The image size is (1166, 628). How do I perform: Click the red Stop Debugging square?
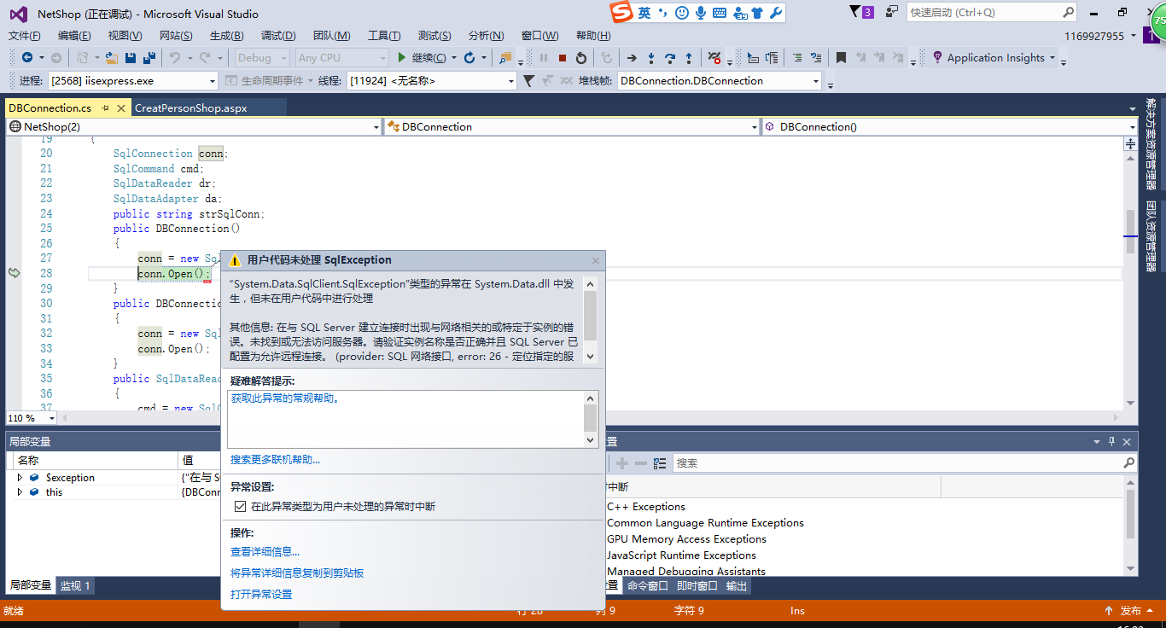pos(563,58)
